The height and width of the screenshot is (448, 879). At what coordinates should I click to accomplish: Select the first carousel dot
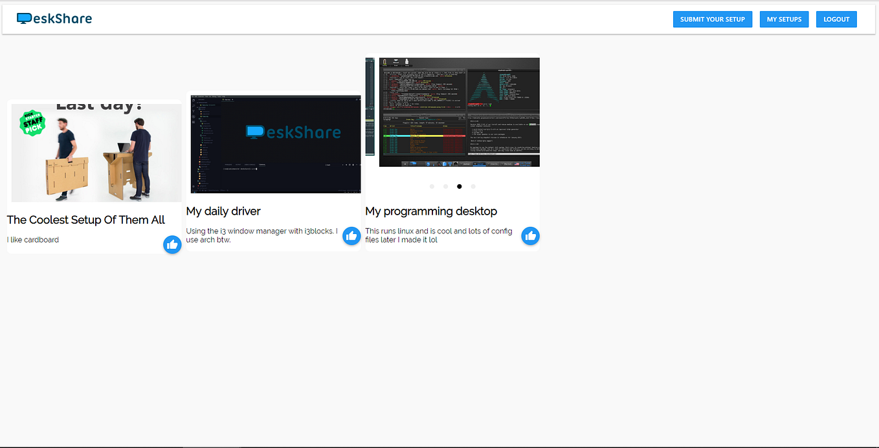pos(432,186)
